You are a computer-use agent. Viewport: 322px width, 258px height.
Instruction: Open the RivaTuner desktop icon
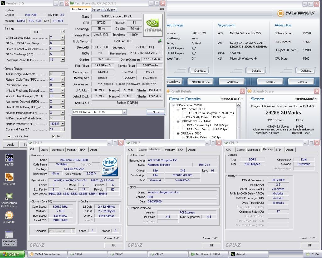tap(9, 177)
